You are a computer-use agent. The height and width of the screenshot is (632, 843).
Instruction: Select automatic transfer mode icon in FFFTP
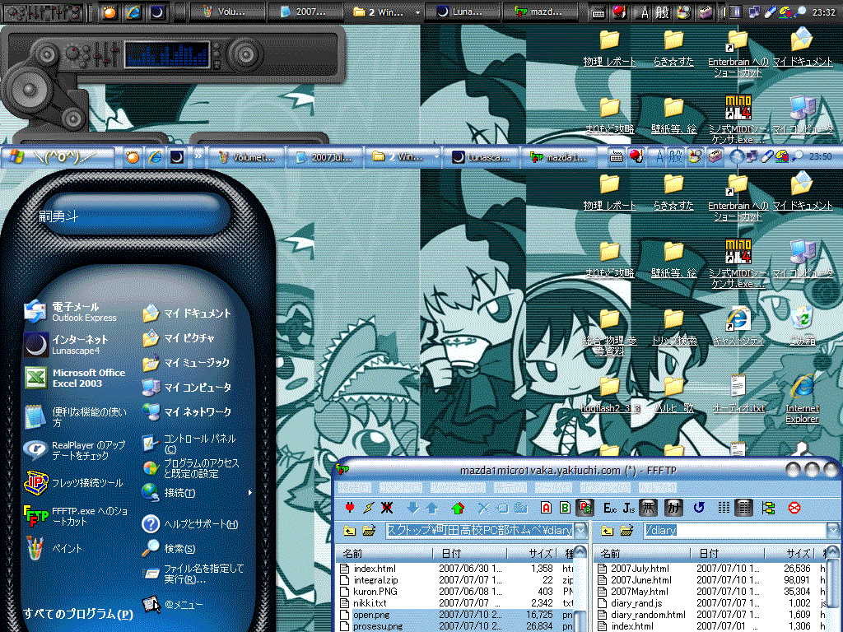585,508
